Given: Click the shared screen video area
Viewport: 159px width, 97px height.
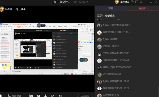Looking at the screenshot, I should tap(47, 49).
